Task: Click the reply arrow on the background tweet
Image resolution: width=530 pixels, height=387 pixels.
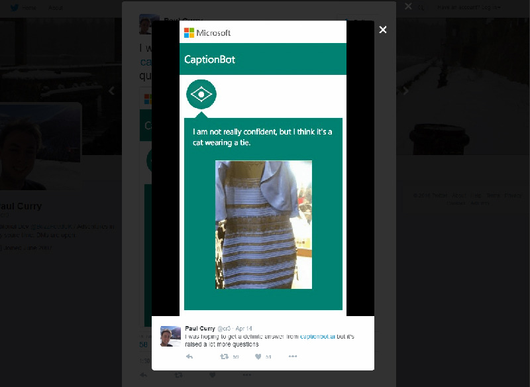Action: (144, 375)
